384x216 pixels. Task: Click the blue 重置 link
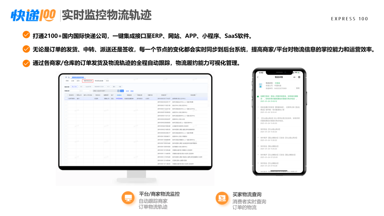tap(132, 91)
